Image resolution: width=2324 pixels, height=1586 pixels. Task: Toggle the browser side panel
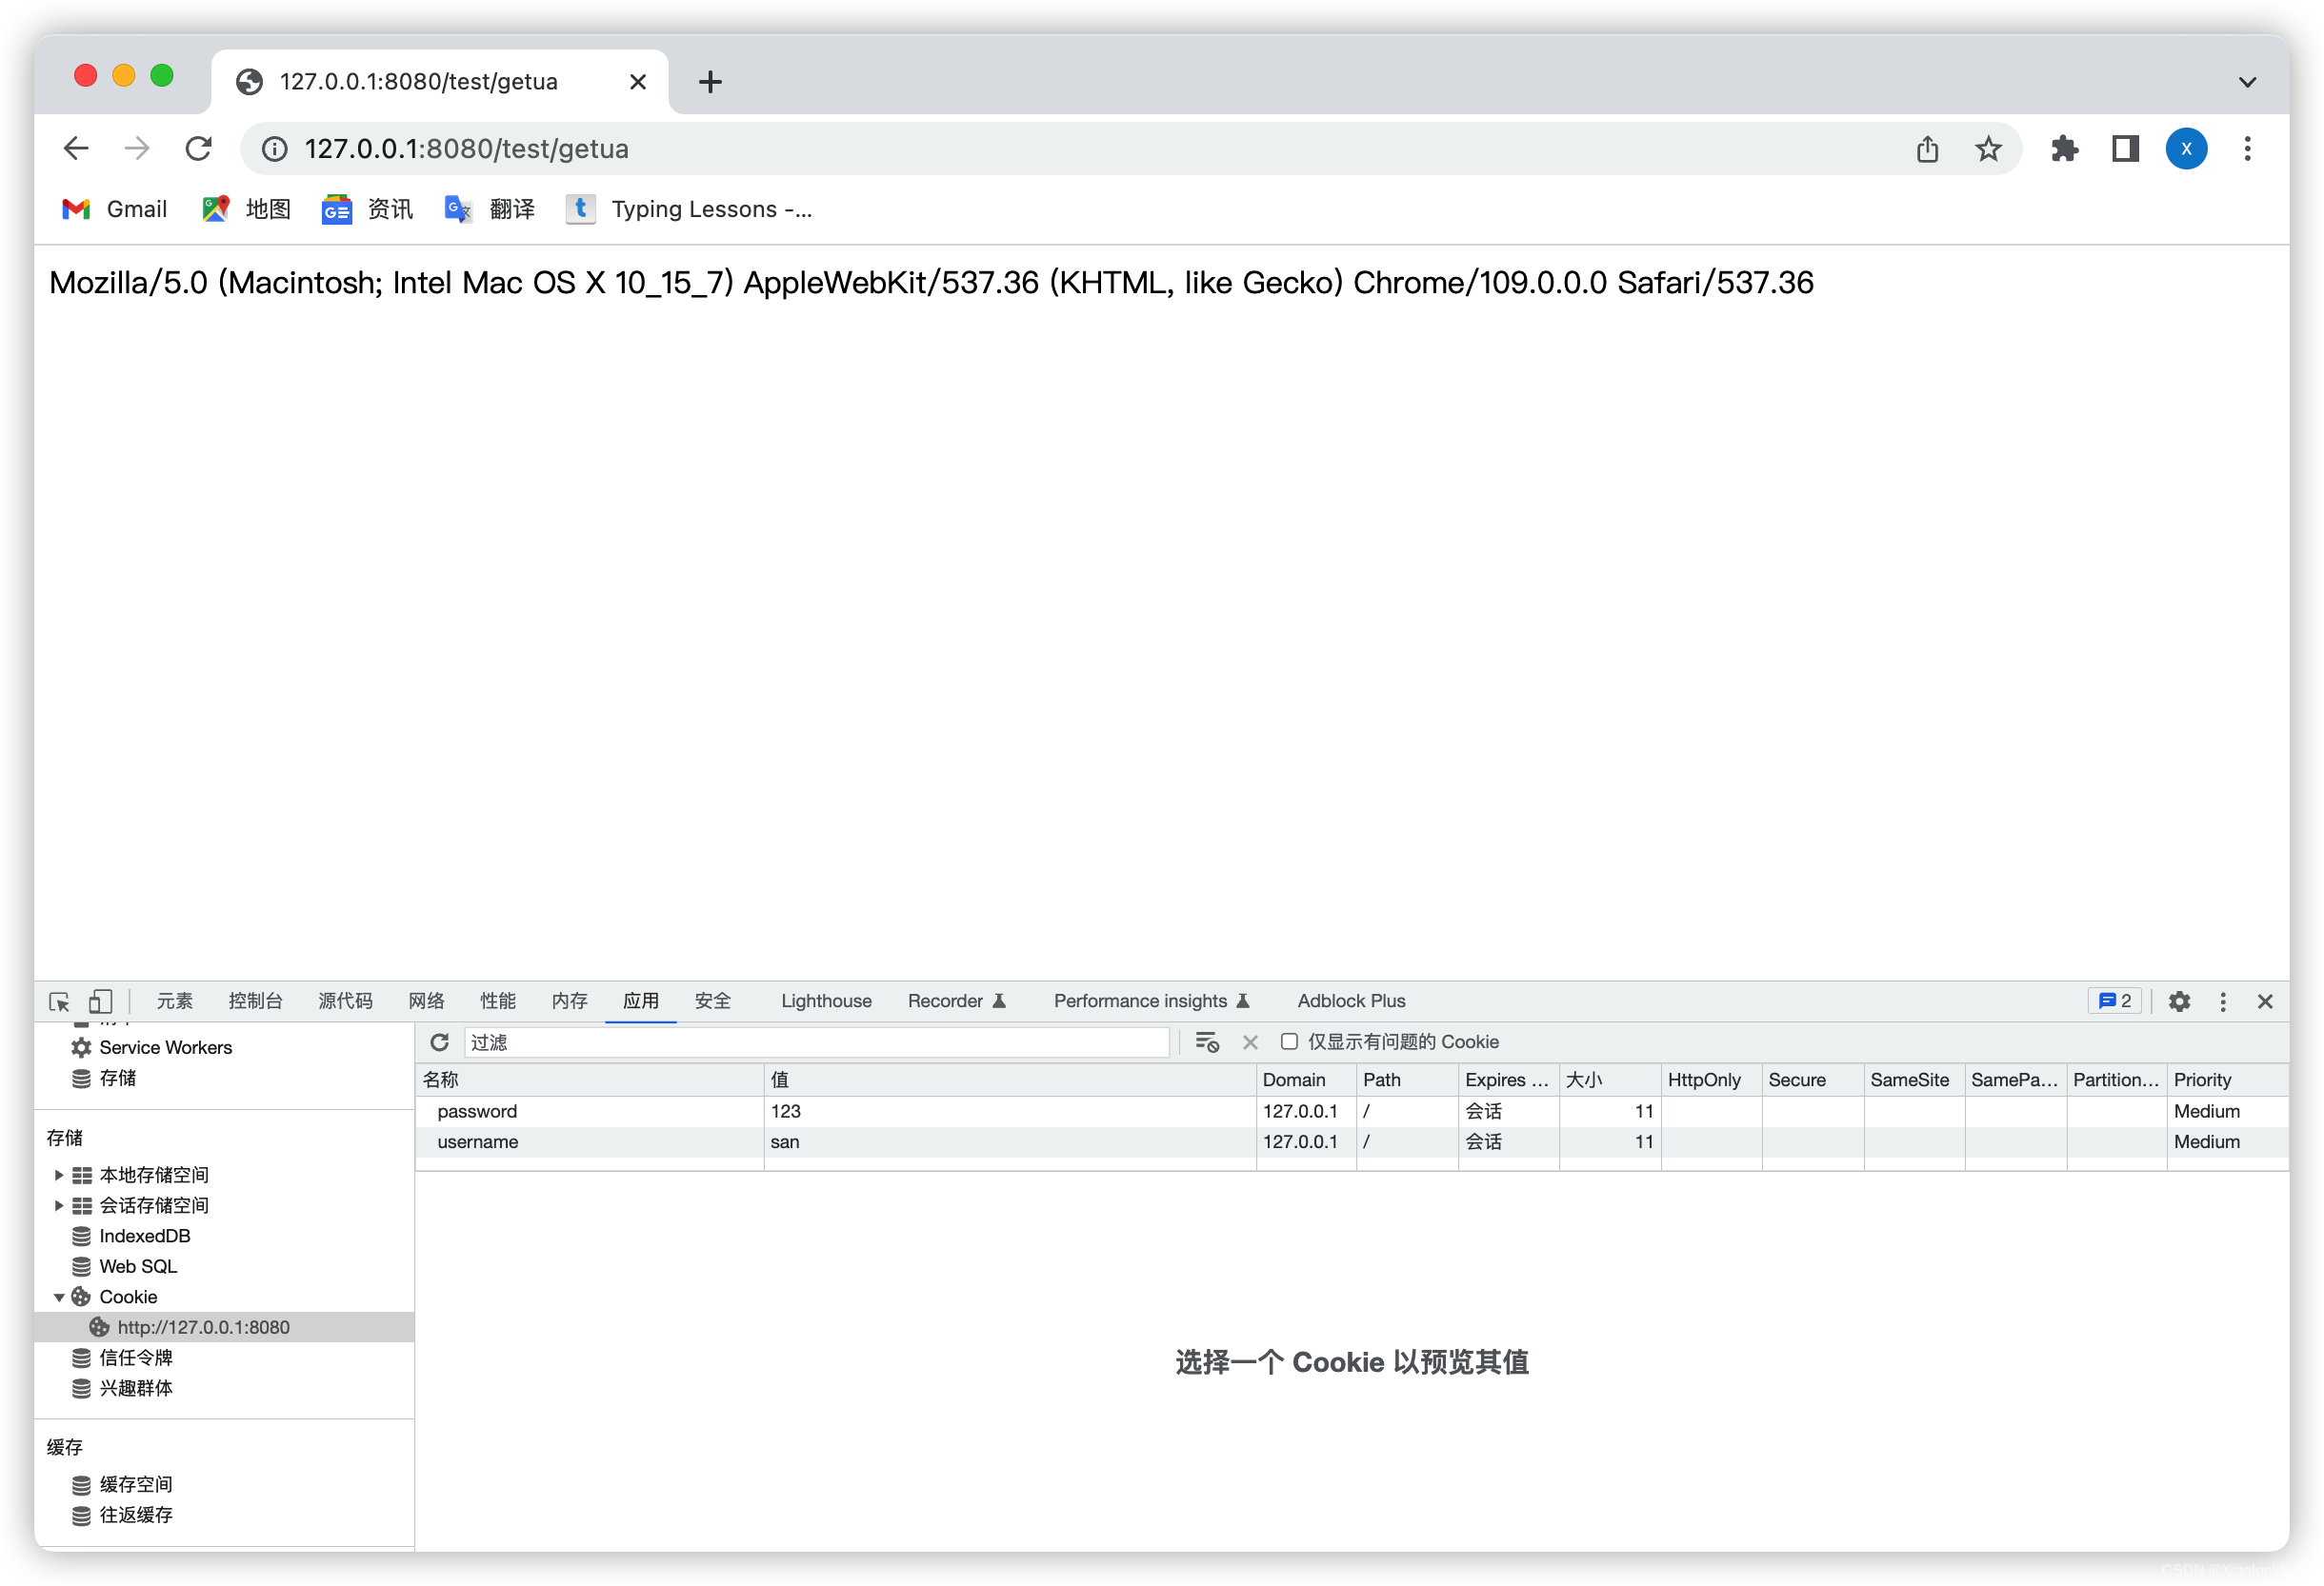pyautogui.click(x=2125, y=149)
